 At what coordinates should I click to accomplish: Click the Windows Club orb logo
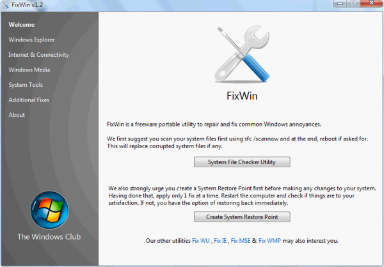pos(49,210)
